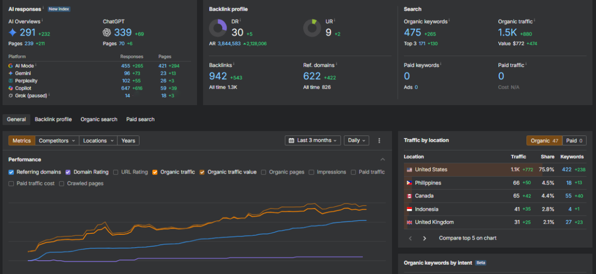This screenshot has height=274, width=596.
Task: Click info icon beside Organic keywords
Action: pos(449,21)
